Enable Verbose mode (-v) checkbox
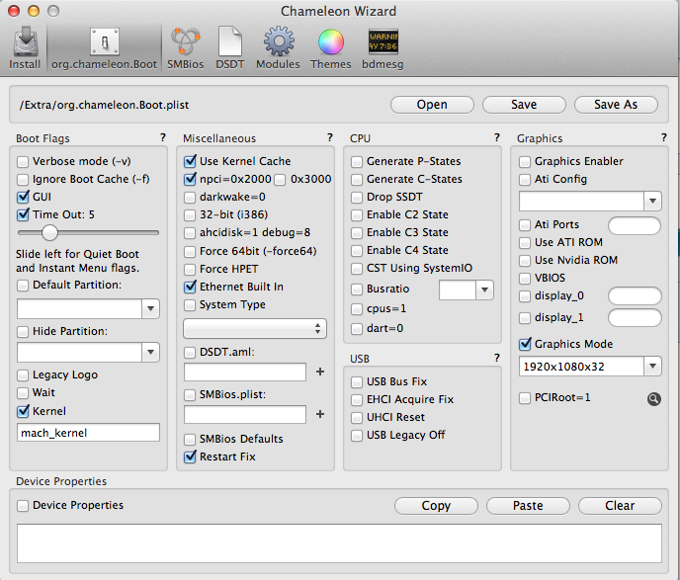Viewport: 680px width, 580px height. [24, 161]
